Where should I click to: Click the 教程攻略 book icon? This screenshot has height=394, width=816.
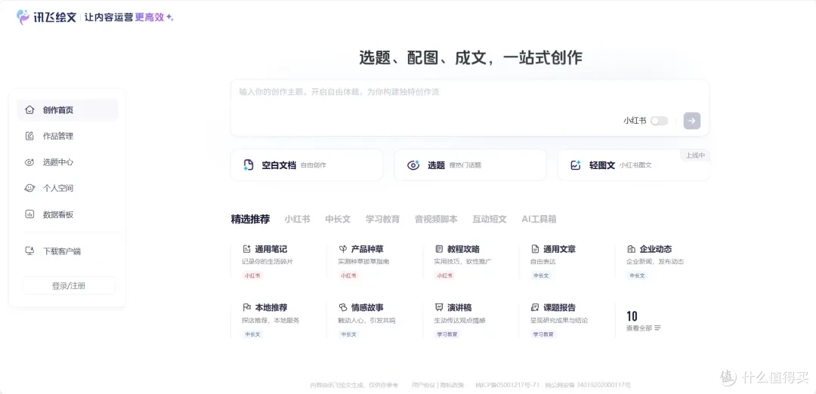[439, 249]
